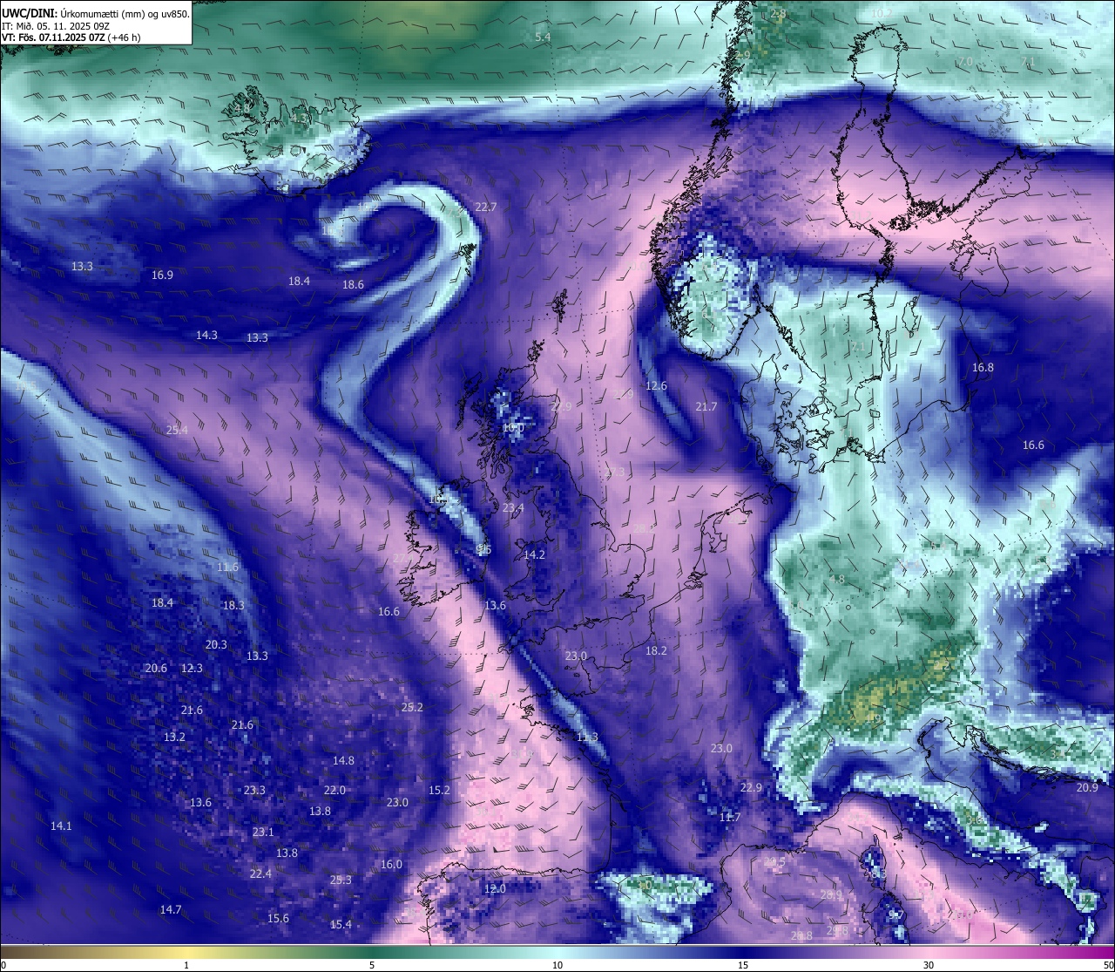Click the 22.7 value north of Scotland
This screenshot has width=1115, height=972.
click(x=486, y=207)
